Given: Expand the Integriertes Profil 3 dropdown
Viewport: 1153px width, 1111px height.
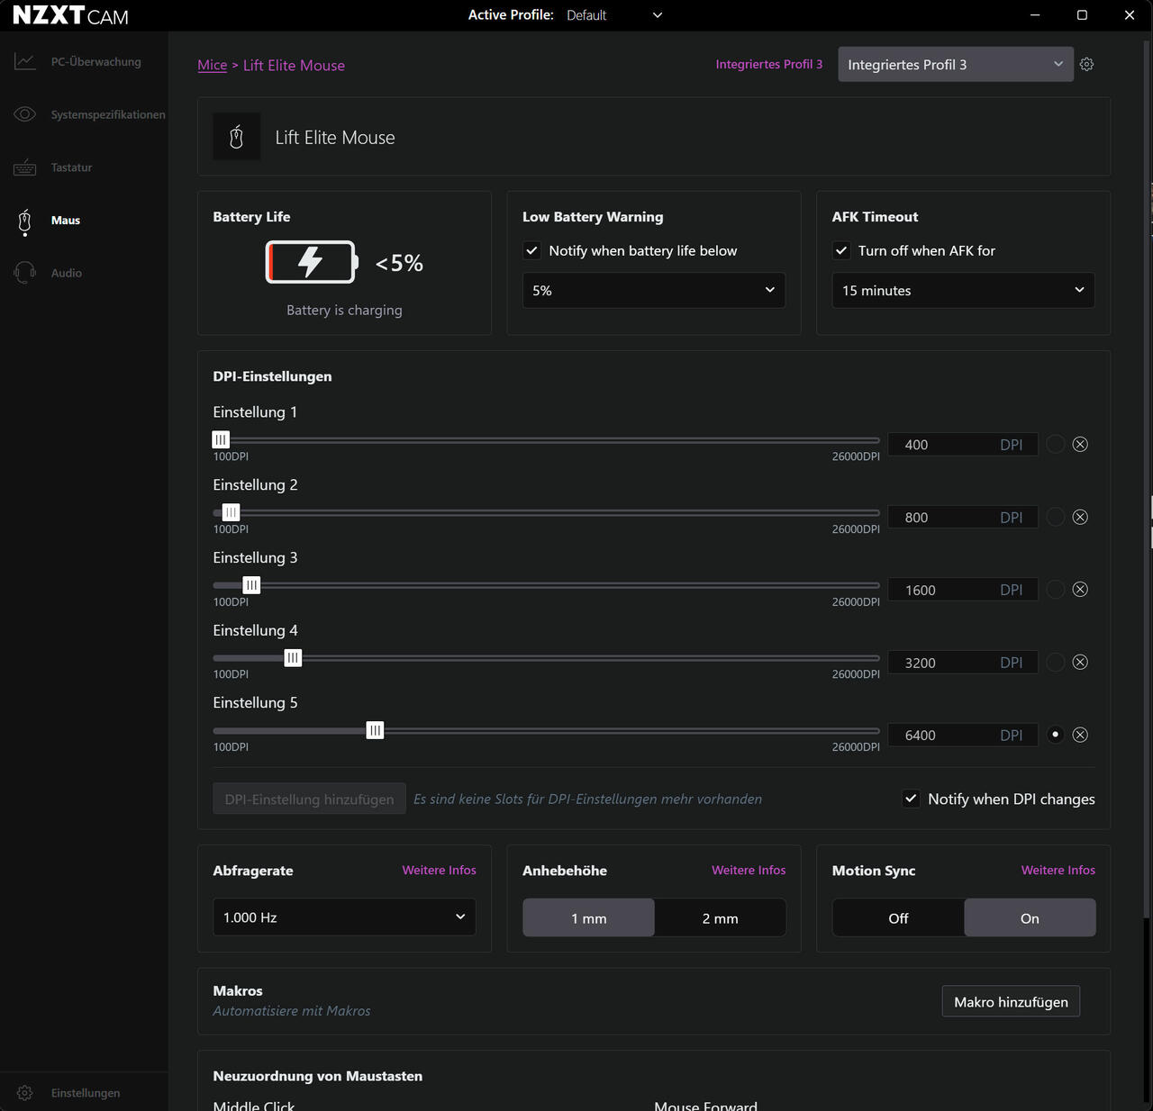Looking at the screenshot, I should click(x=955, y=65).
